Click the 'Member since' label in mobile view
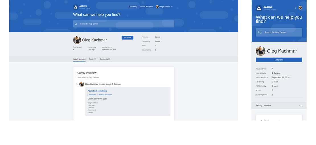The height and width of the screenshot is (145, 316). [x=262, y=78]
